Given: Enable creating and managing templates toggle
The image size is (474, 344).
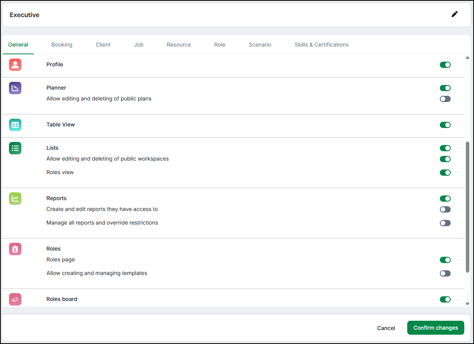Looking at the screenshot, I should (445, 273).
